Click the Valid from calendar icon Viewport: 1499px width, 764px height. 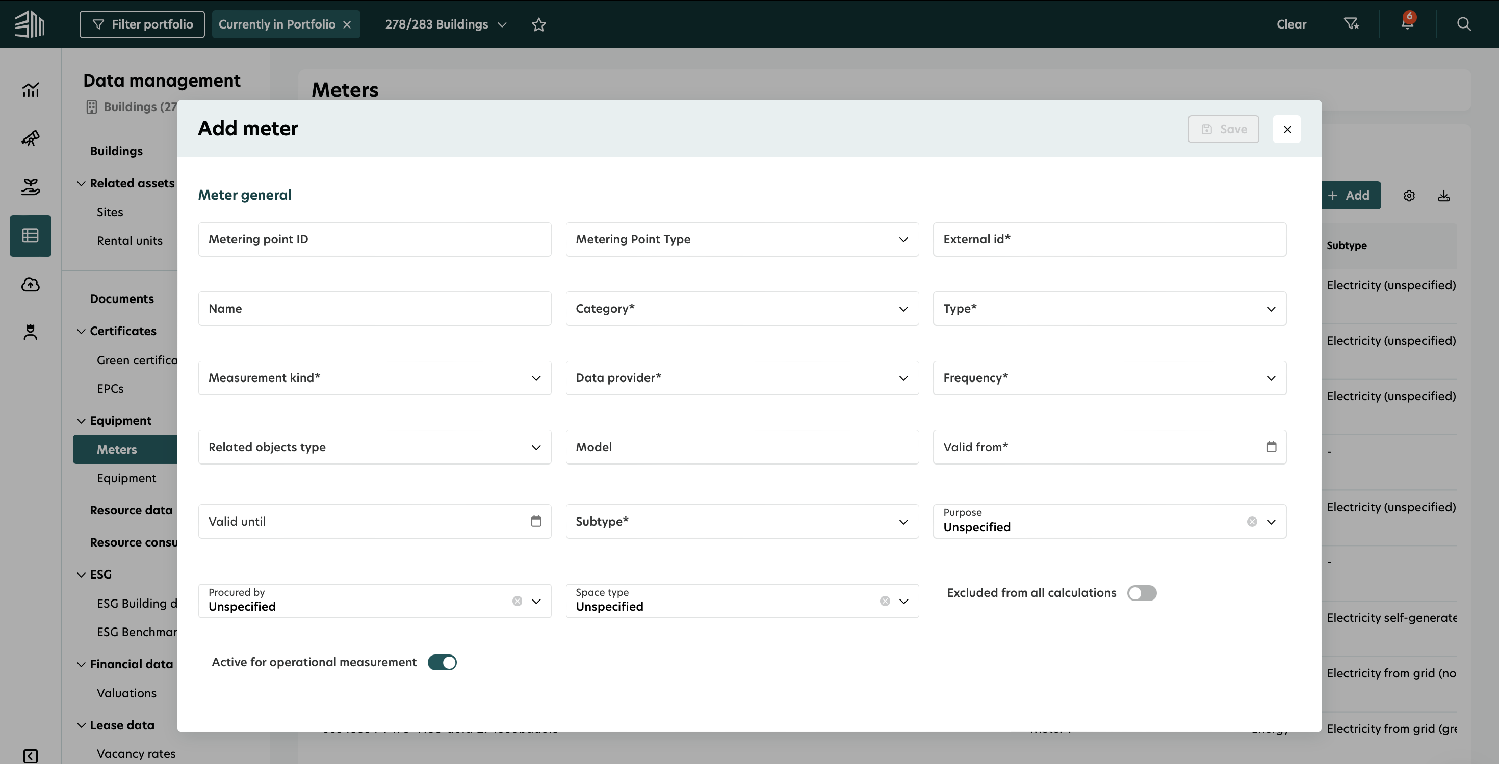coord(1271,447)
